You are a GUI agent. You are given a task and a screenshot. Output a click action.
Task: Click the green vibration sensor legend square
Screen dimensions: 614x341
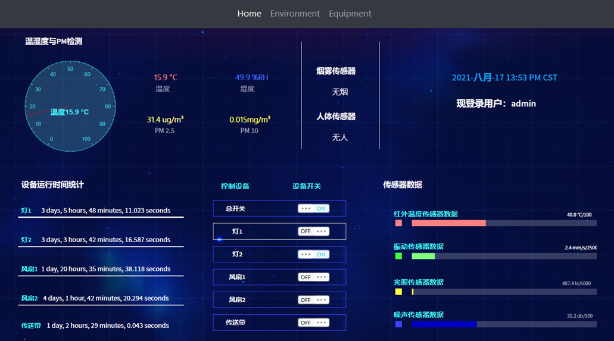point(398,256)
